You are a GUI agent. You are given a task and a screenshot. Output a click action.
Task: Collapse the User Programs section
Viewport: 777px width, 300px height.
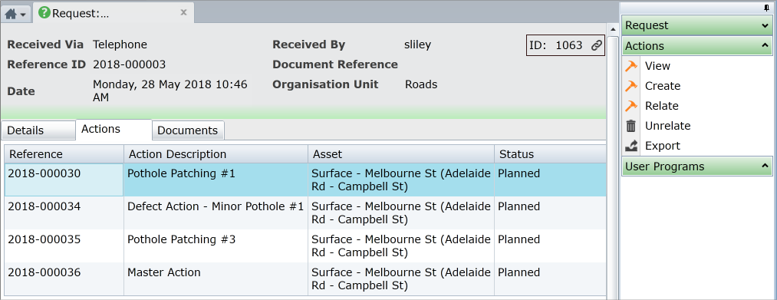696,166
